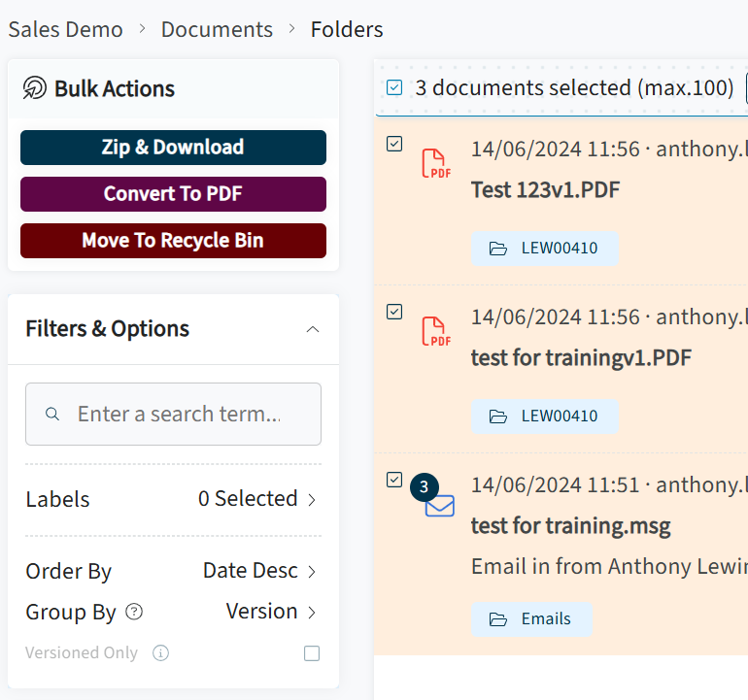
Task: Click the 3 documents selected text
Action: [x=574, y=87]
